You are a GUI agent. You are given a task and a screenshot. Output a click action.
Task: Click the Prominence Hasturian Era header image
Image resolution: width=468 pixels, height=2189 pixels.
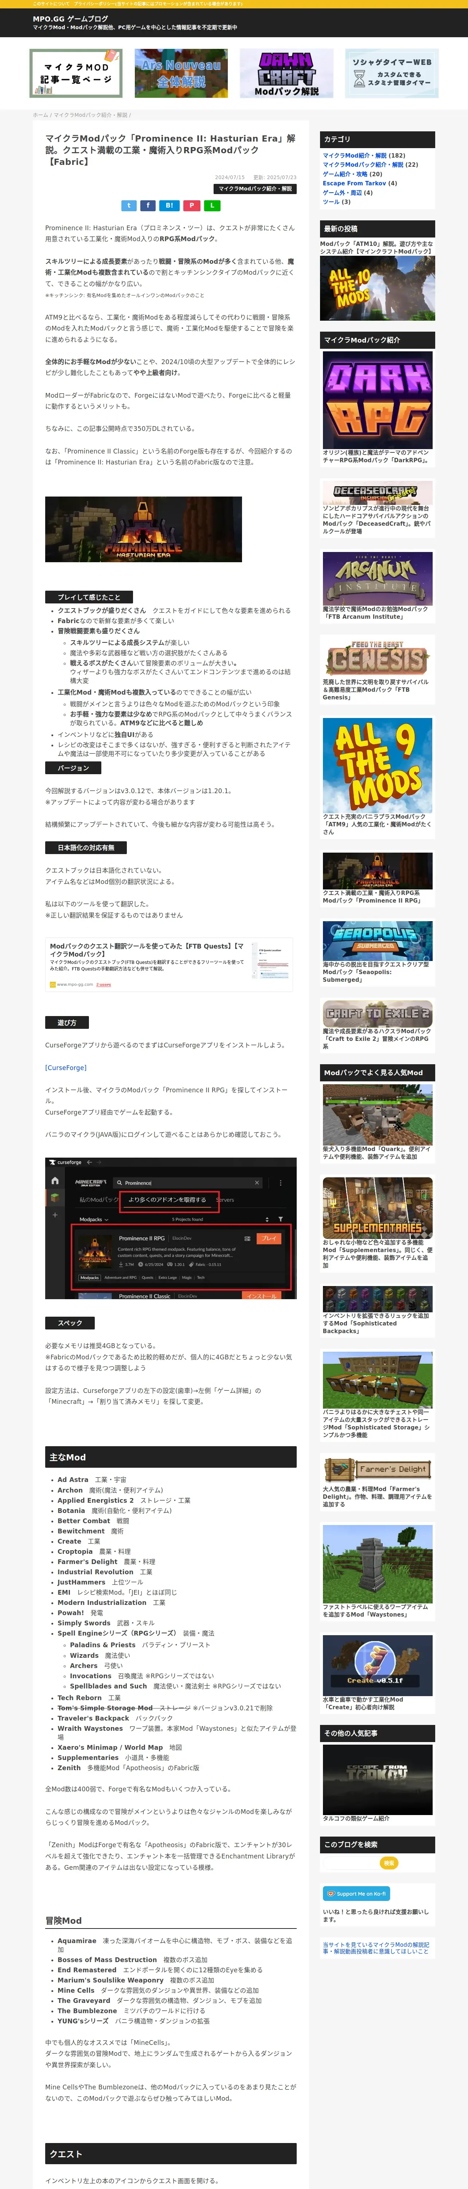tap(144, 530)
